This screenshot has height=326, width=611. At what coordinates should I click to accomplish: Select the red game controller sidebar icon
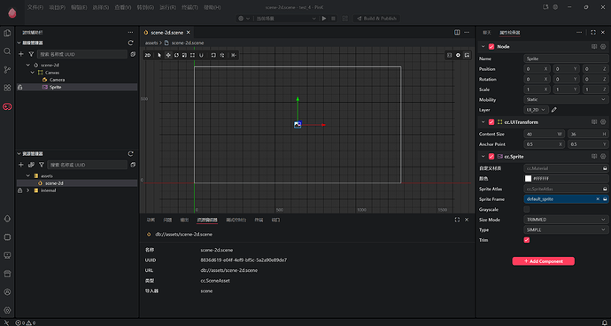(x=7, y=106)
